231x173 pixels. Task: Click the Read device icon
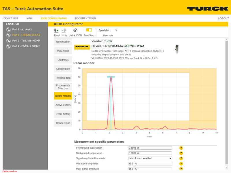coord(57,30)
